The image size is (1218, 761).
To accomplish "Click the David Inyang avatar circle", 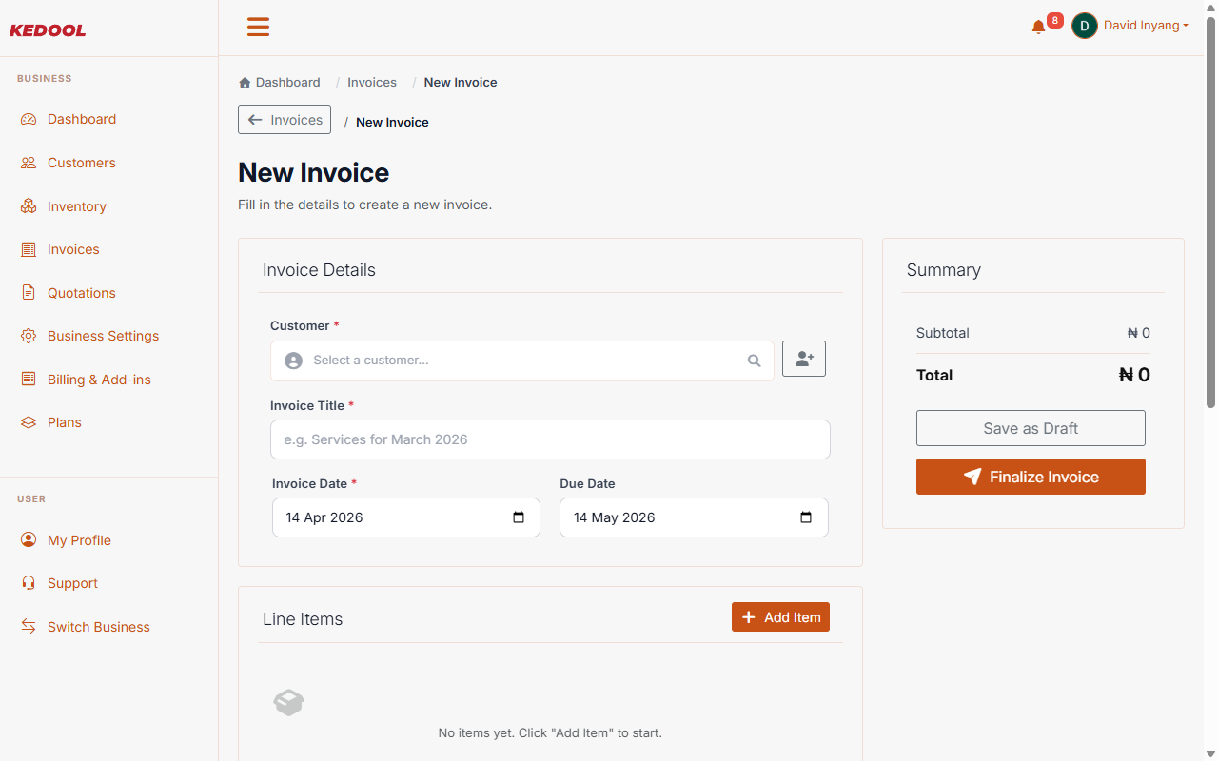I will tap(1085, 26).
